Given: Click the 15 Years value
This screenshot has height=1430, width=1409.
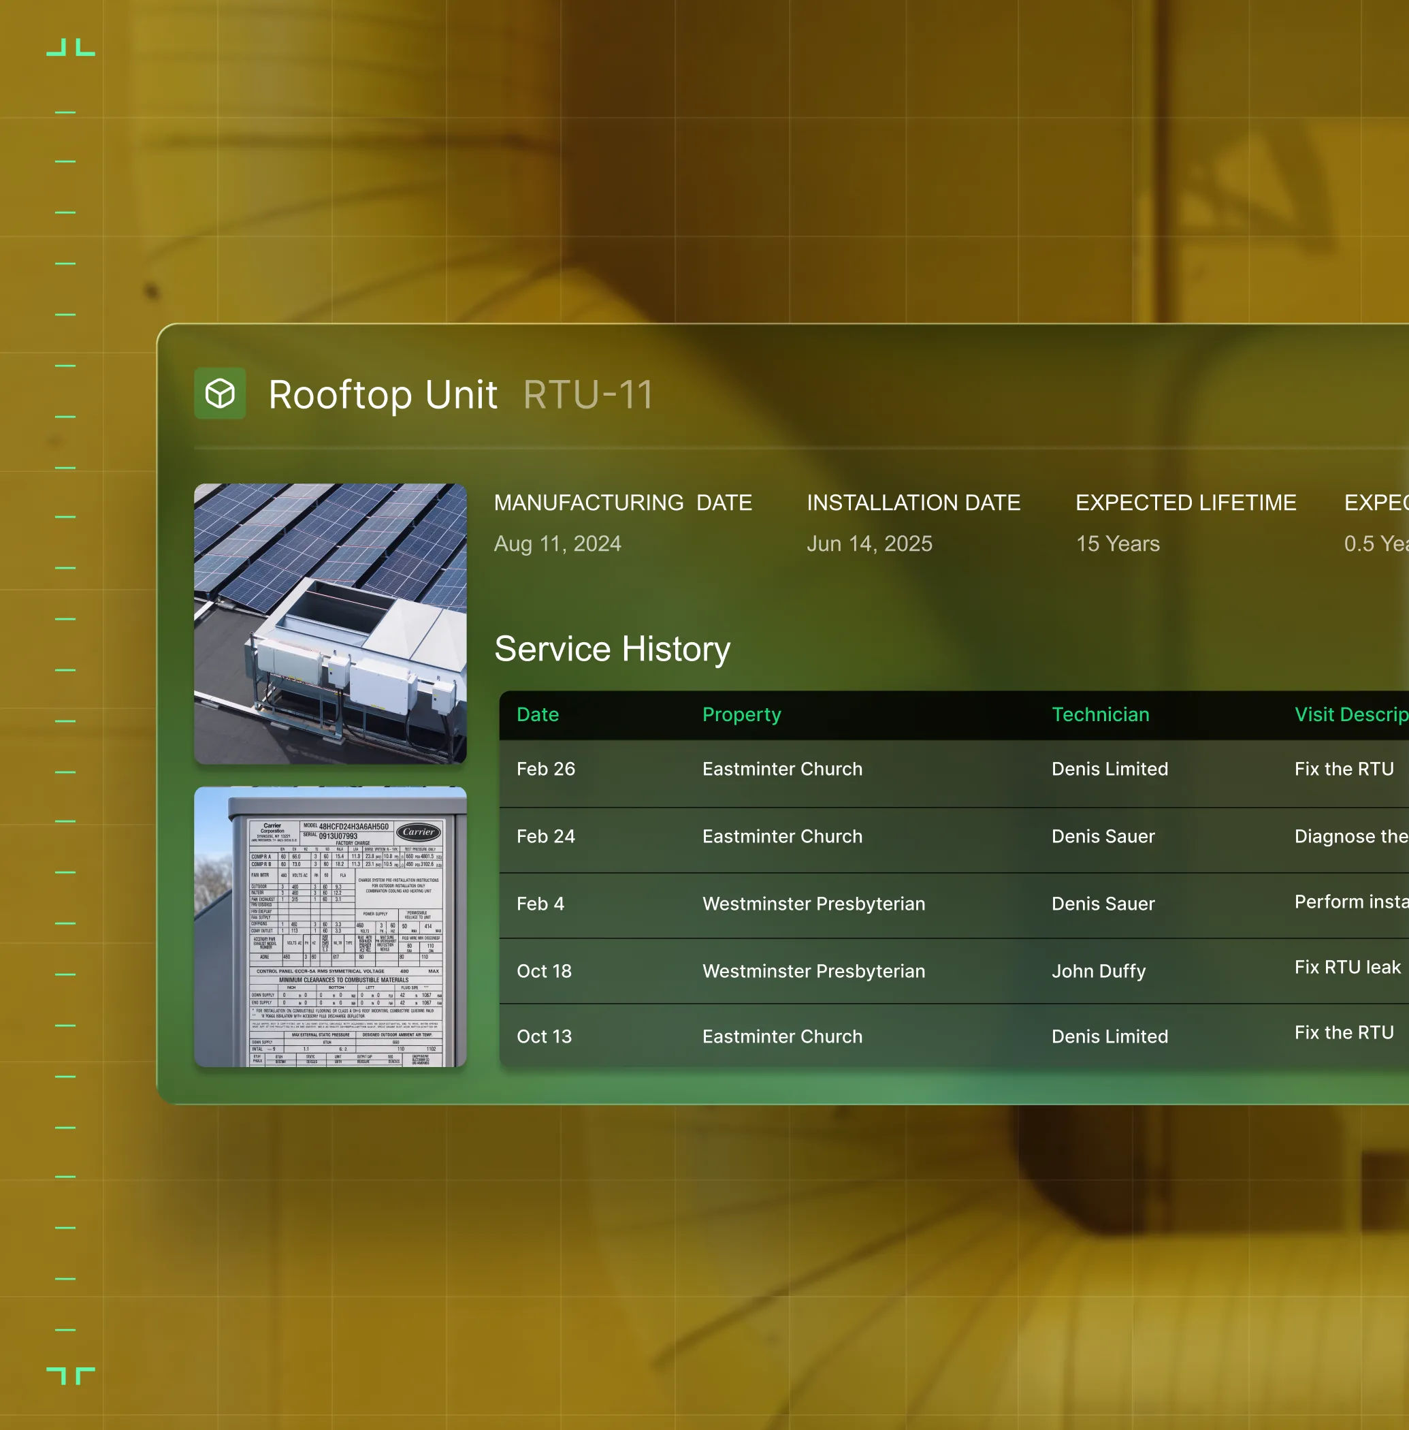Looking at the screenshot, I should point(1118,543).
